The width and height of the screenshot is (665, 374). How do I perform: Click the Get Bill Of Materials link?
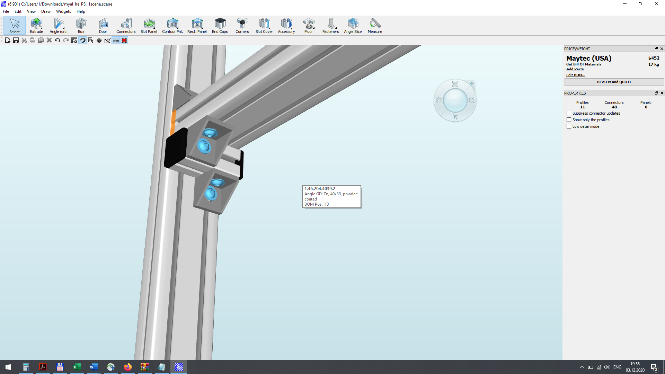click(584, 64)
